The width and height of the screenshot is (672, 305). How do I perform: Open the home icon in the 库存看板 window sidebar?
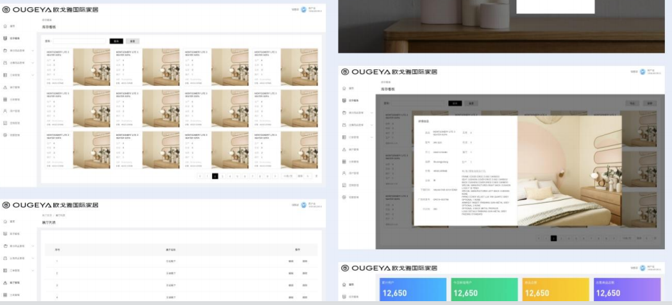(5, 26)
